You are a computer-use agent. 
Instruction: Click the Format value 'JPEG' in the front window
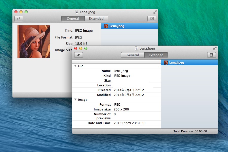click(117, 104)
